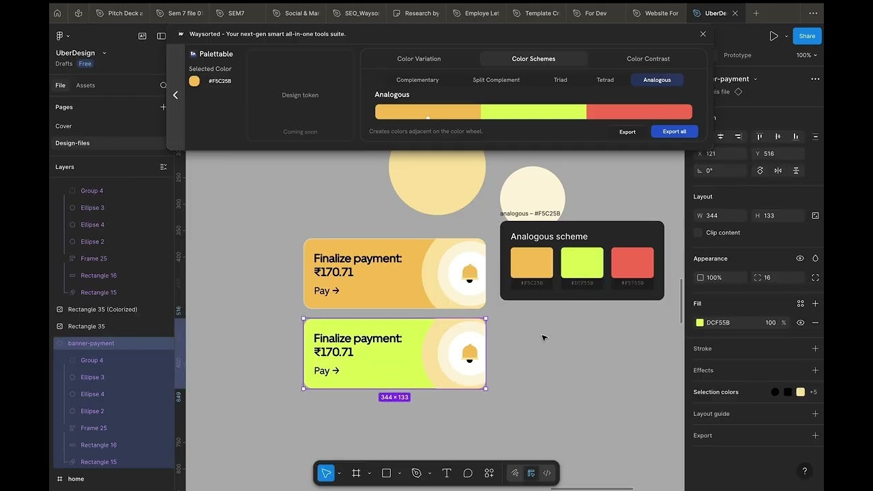Viewport: 873px width, 491px height.
Task: Click the Flip horizontal icon
Action: (x=778, y=170)
